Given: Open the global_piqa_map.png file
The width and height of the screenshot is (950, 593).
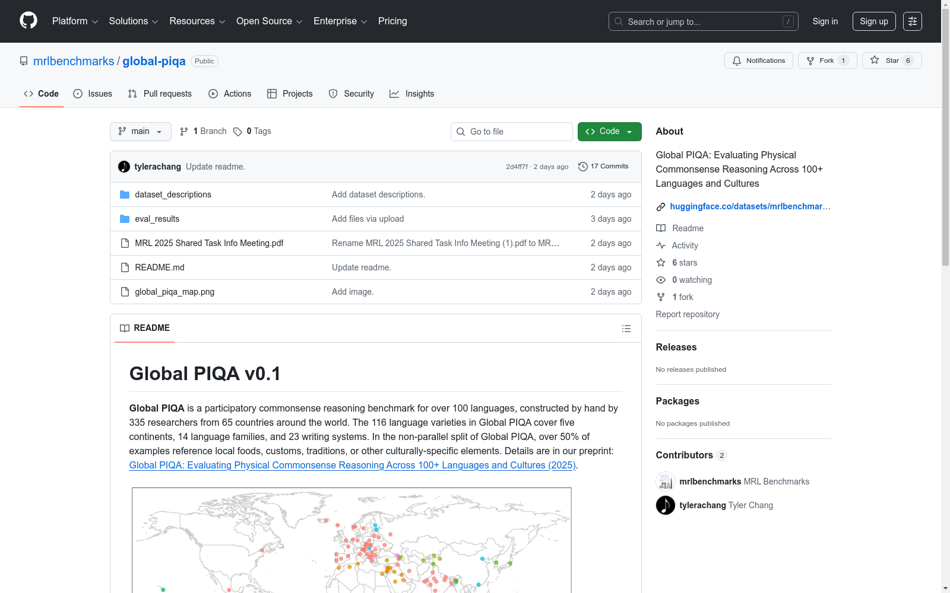Looking at the screenshot, I should point(175,292).
